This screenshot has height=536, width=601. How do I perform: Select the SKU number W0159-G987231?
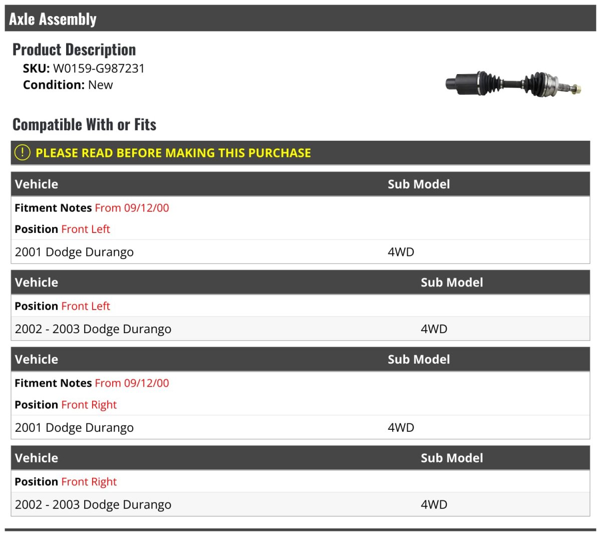(x=99, y=69)
